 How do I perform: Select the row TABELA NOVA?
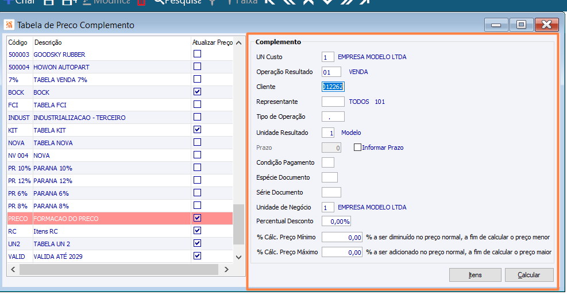[120, 143]
